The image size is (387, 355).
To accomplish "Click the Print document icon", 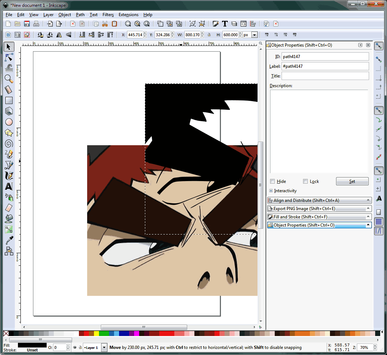I will 36,24.
